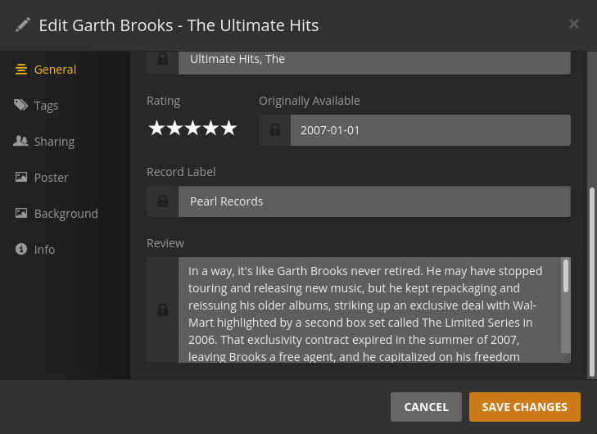Toggle the lock on Record Label field

162,201
